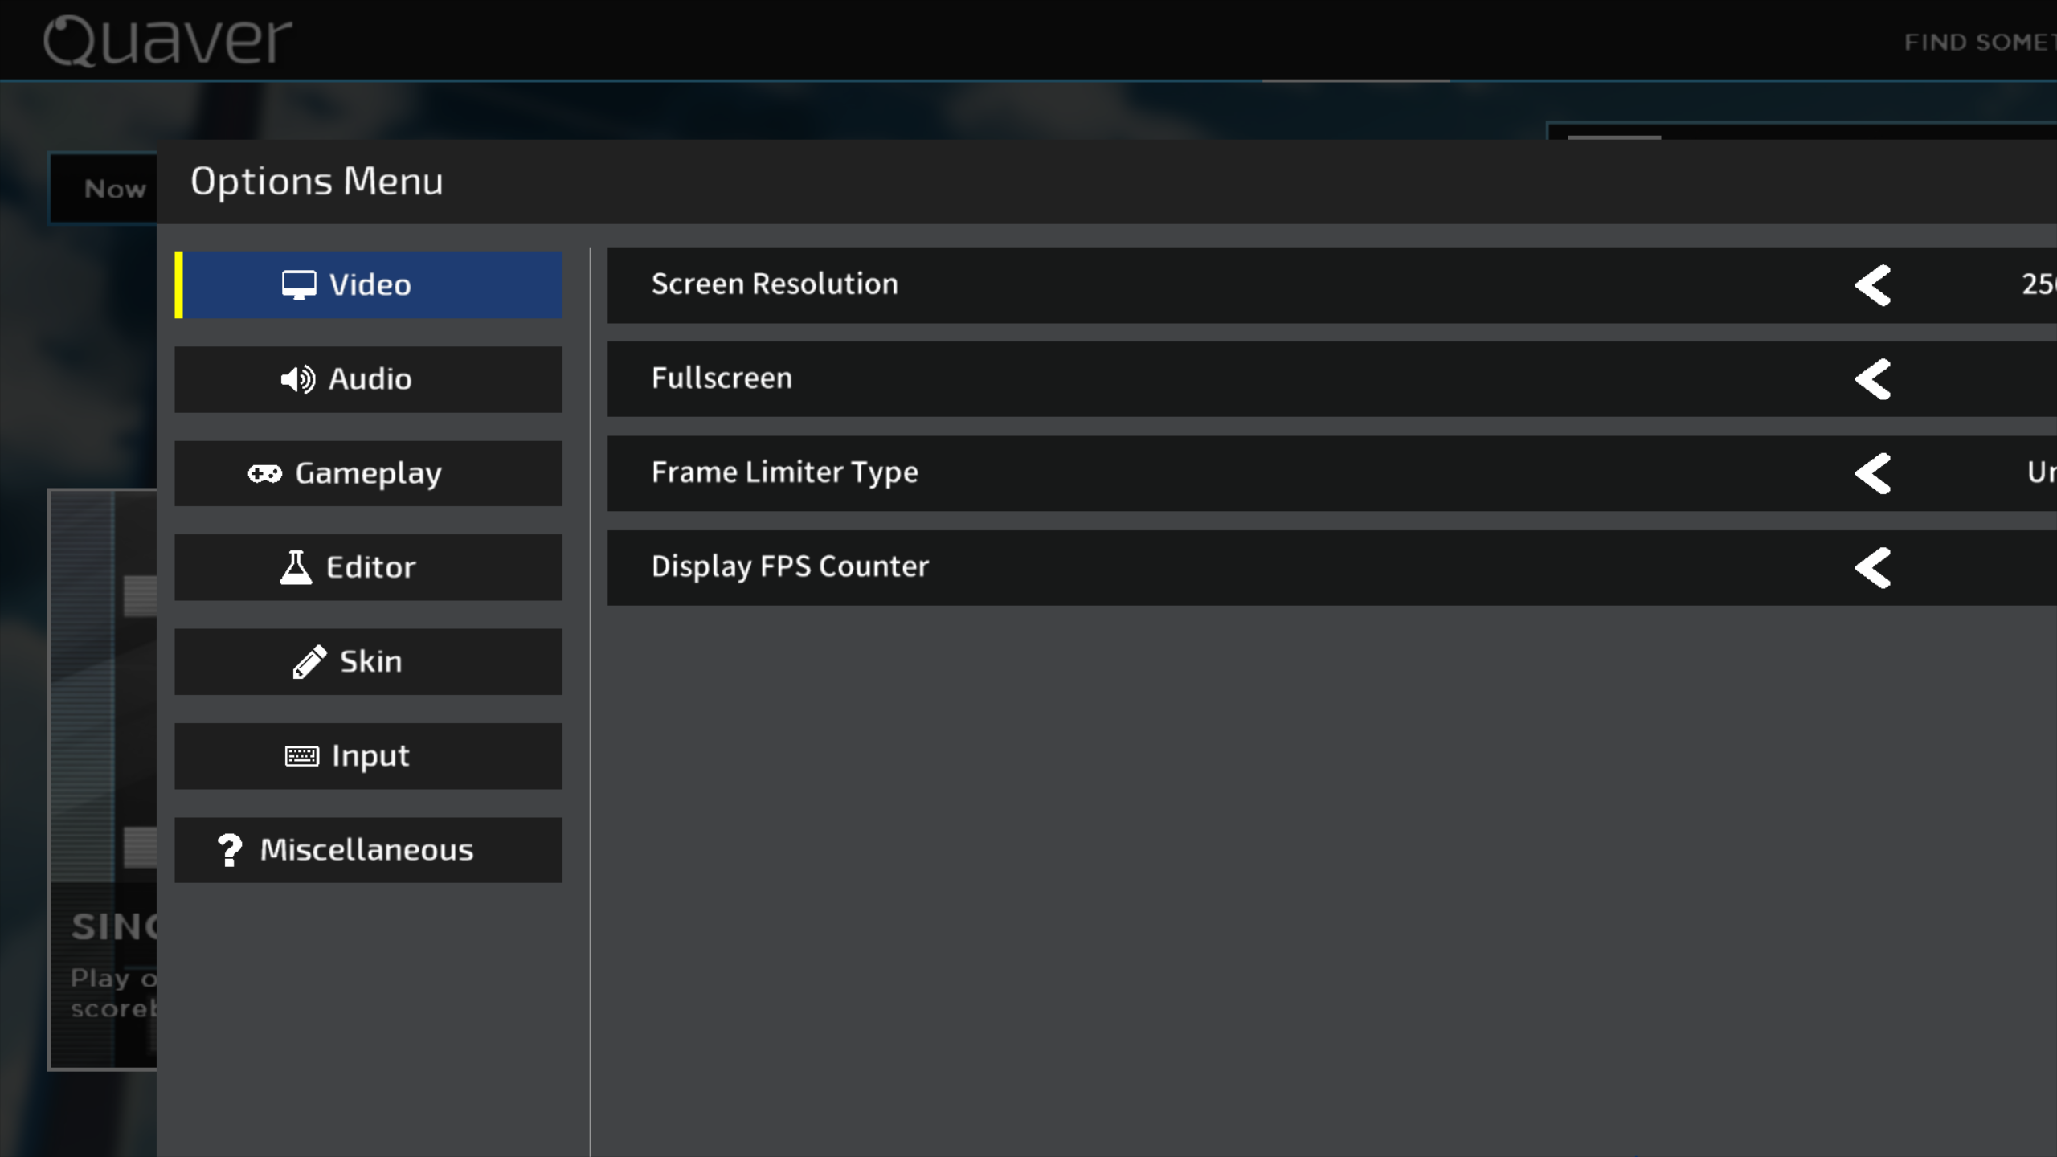Click the keyboard icon beside Input
The width and height of the screenshot is (2057, 1157).
tap(301, 755)
